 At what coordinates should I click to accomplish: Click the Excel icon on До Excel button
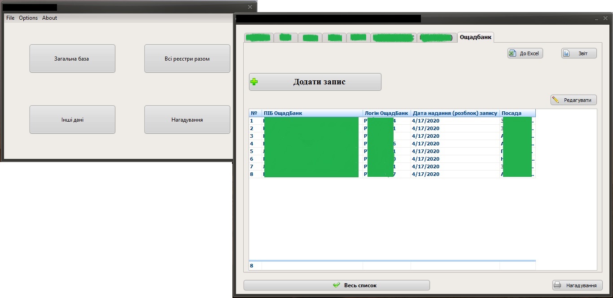[x=512, y=53]
